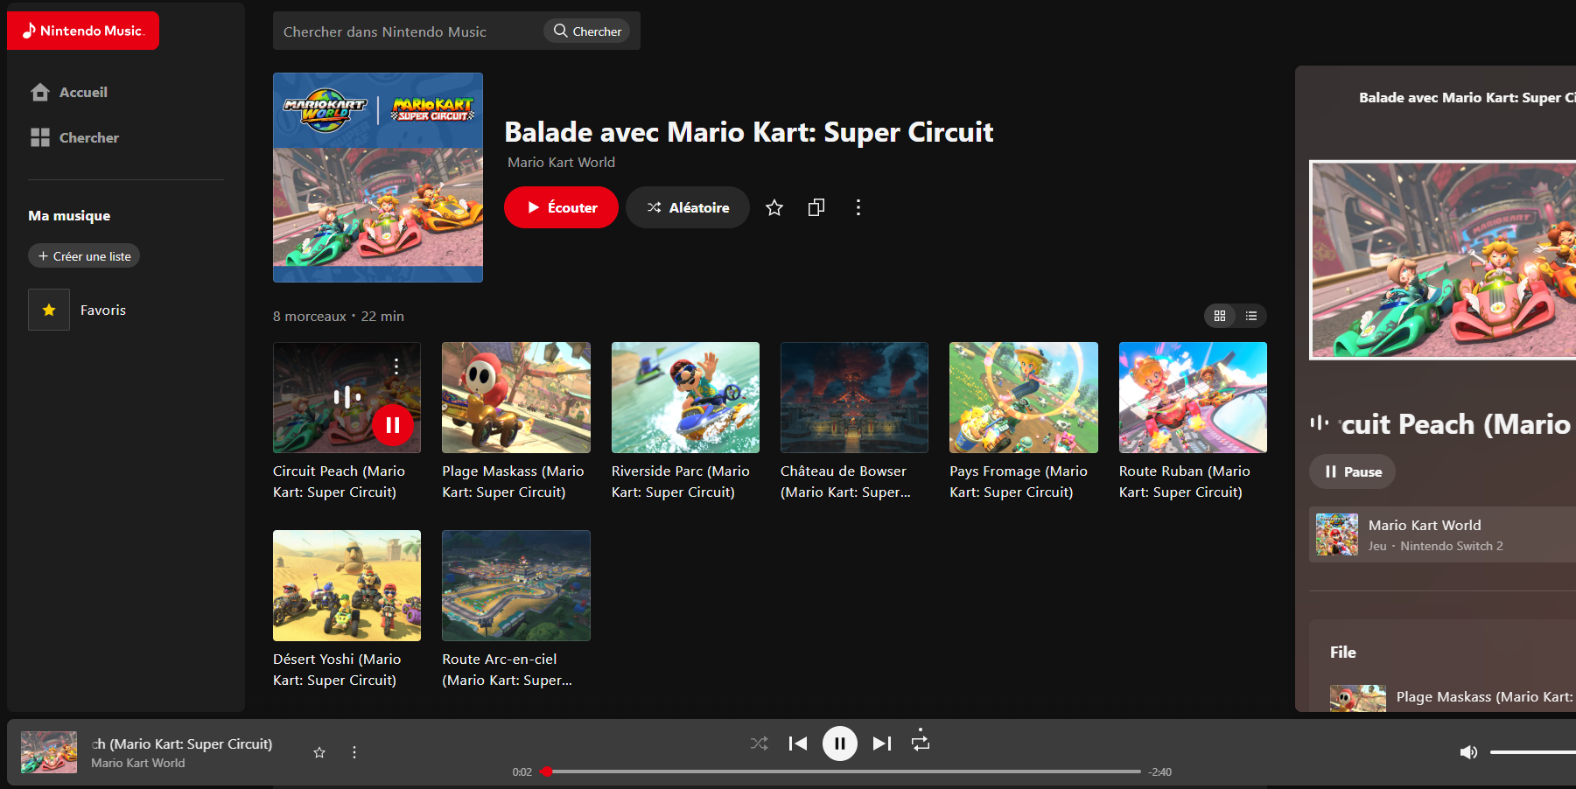The width and height of the screenshot is (1576, 789).
Task: Click now-playing large artwork
Action: (x=1443, y=260)
